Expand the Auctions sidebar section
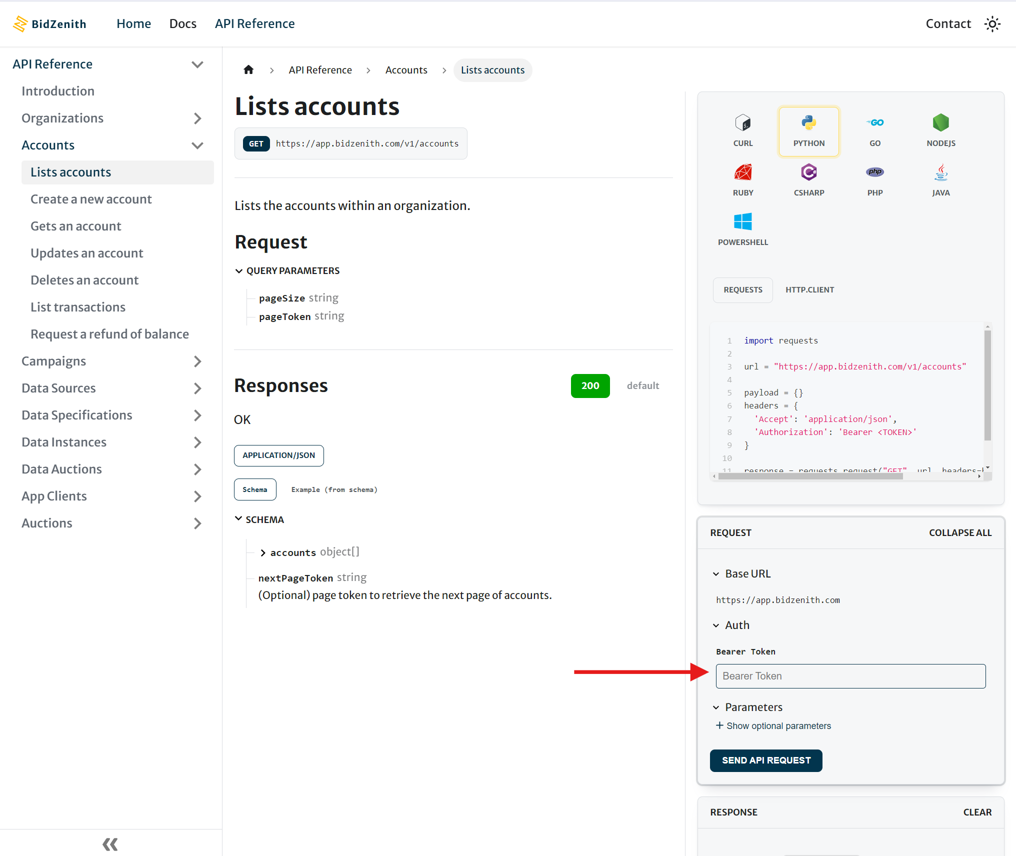 click(197, 523)
